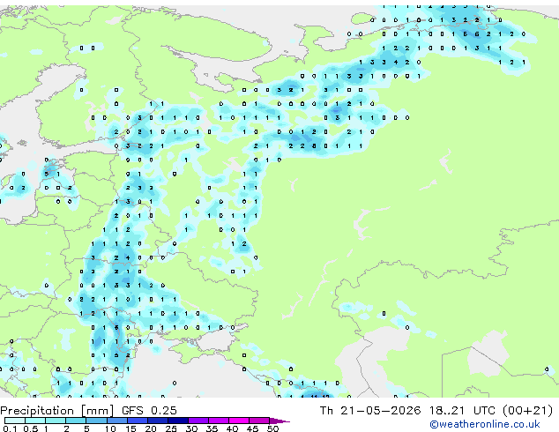Screen dimensions: 559x432
Task: Click the '30' legend scale label
Action: pyautogui.click(x=192, y=428)
